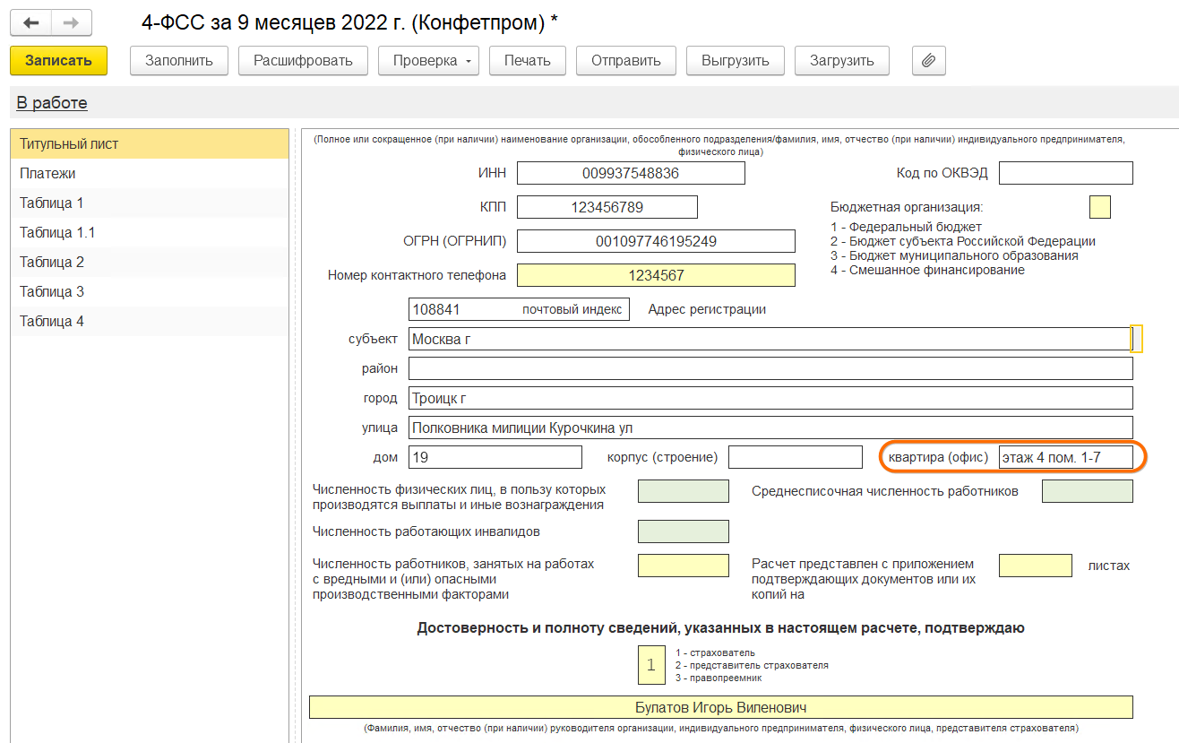This screenshot has height=743, width=1179.
Task: Open the Проверка dropdown menu
Action: coord(429,61)
